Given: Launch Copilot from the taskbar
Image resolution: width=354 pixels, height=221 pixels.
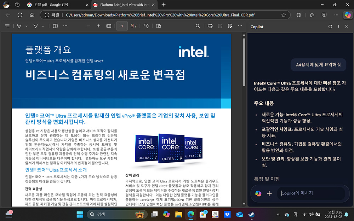Looking at the screenshot, I should (x=166, y=214).
